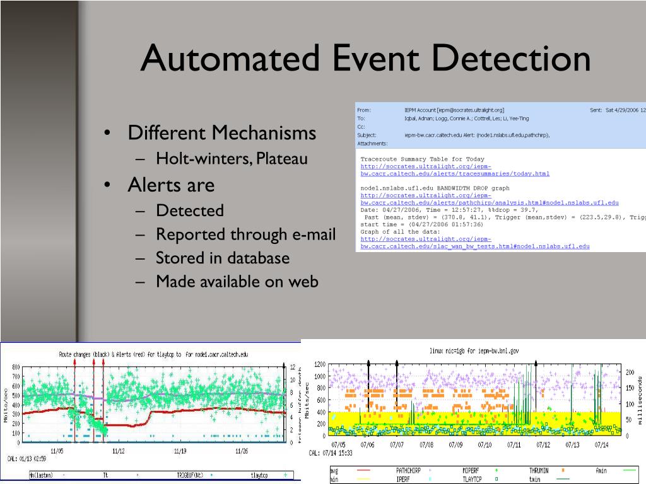Click the 'TRIGBUF(Nt)' legend entry

190,475
